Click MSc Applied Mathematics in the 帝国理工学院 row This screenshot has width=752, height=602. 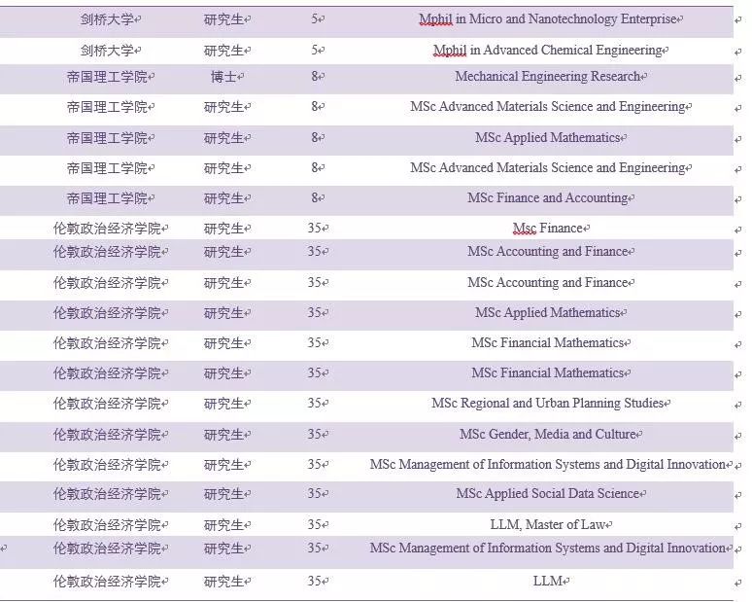pos(548,138)
